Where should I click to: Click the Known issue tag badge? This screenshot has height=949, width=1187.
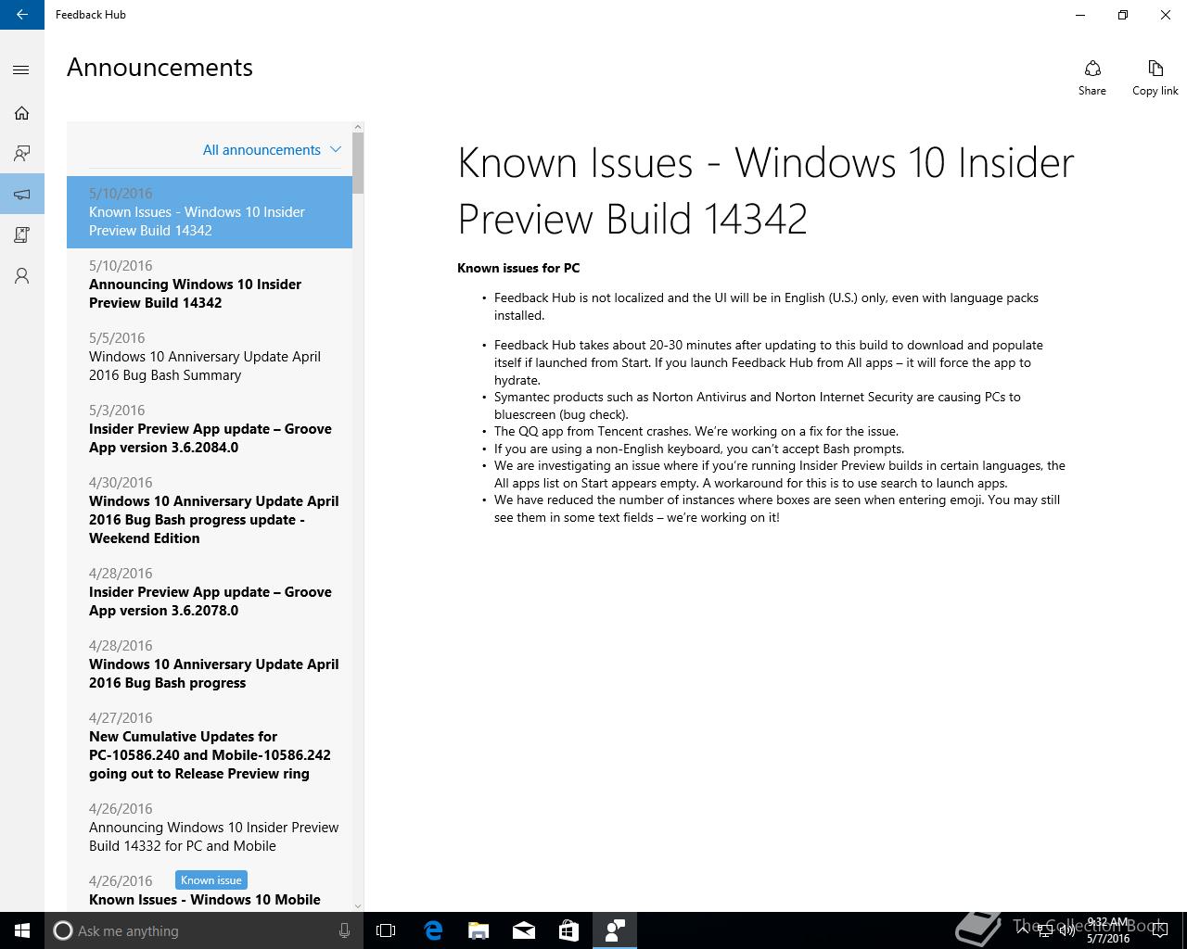tap(211, 880)
